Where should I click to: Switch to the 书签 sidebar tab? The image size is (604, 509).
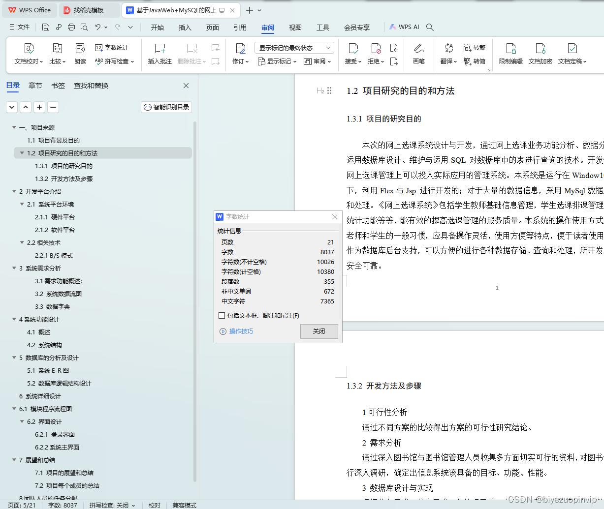(x=58, y=85)
